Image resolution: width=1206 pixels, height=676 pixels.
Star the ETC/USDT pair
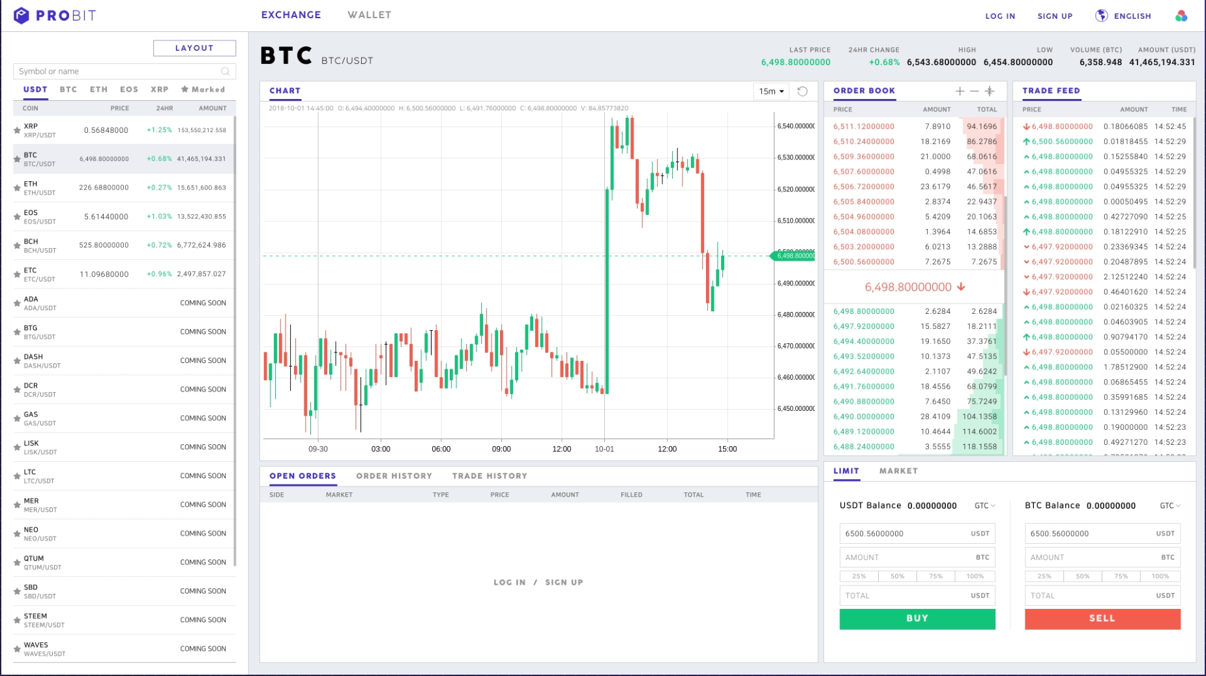[17, 274]
